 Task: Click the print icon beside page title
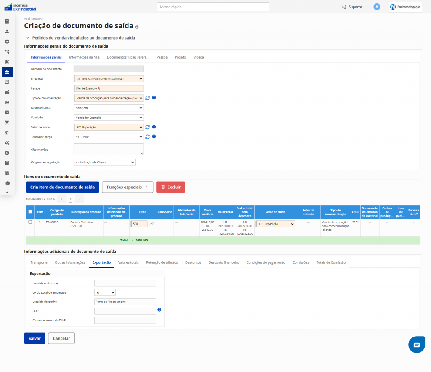point(136,27)
